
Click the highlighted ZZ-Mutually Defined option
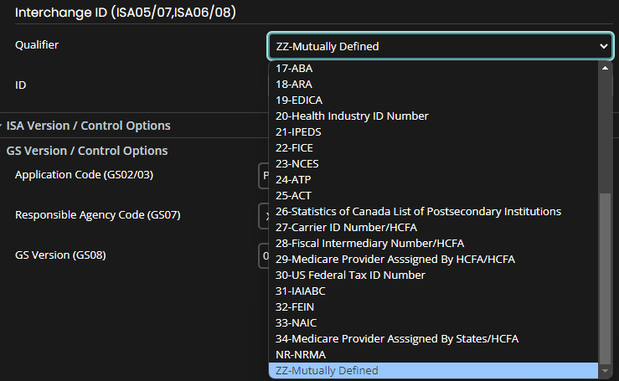[x=327, y=371]
